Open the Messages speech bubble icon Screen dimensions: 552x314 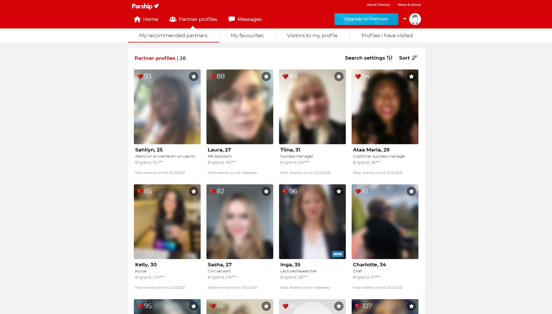point(231,19)
